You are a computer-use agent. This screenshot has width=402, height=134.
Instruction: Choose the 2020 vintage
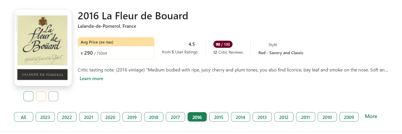pos(110,117)
